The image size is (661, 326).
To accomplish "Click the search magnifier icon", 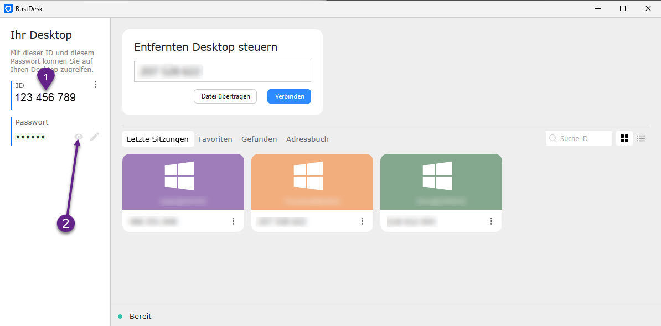I will tap(553, 138).
